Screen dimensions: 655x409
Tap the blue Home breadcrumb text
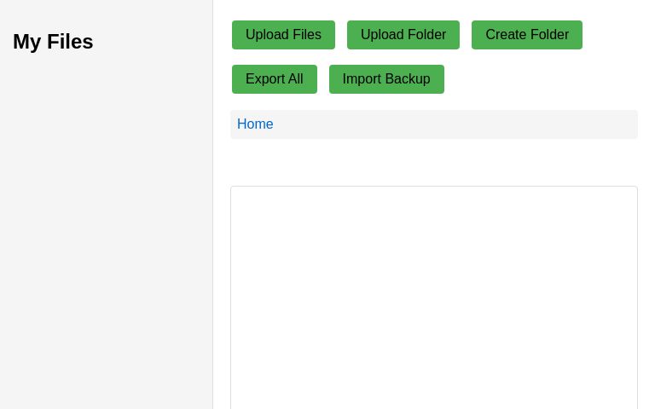click(x=255, y=124)
